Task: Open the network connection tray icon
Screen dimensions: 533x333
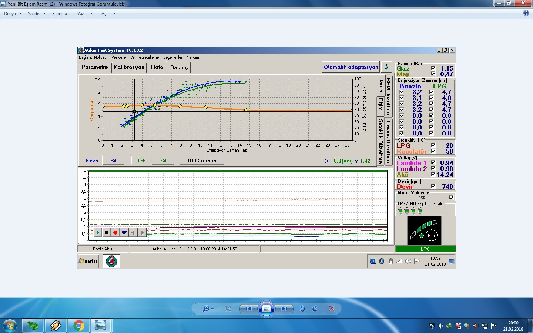Action: [x=485, y=326]
